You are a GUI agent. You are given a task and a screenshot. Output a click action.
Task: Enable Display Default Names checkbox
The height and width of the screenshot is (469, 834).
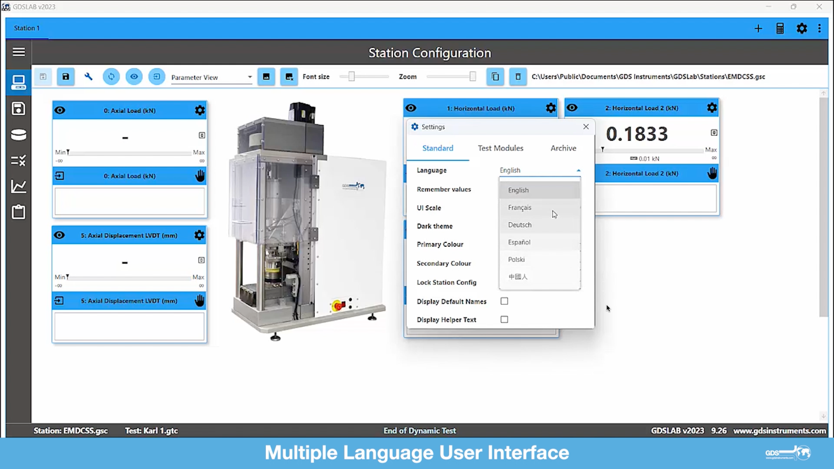(x=504, y=301)
